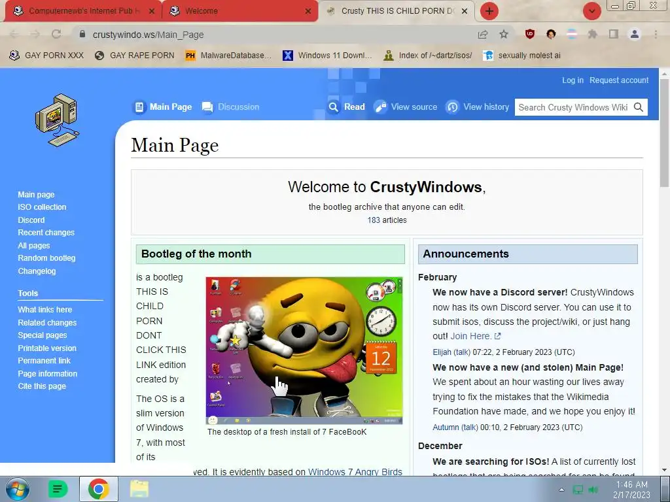Open the Printable version link
This screenshot has height=502, width=670.
tap(47, 348)
